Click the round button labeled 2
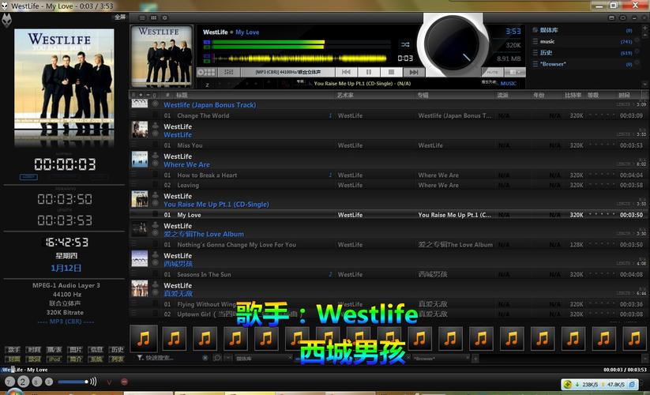The image size is (650, 395). (23, 382)
